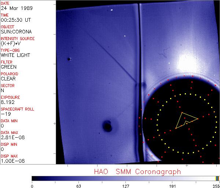Click the DISP MAX value 1.00E-08
This screenshot has width=220, height=188.
[11, 161]
